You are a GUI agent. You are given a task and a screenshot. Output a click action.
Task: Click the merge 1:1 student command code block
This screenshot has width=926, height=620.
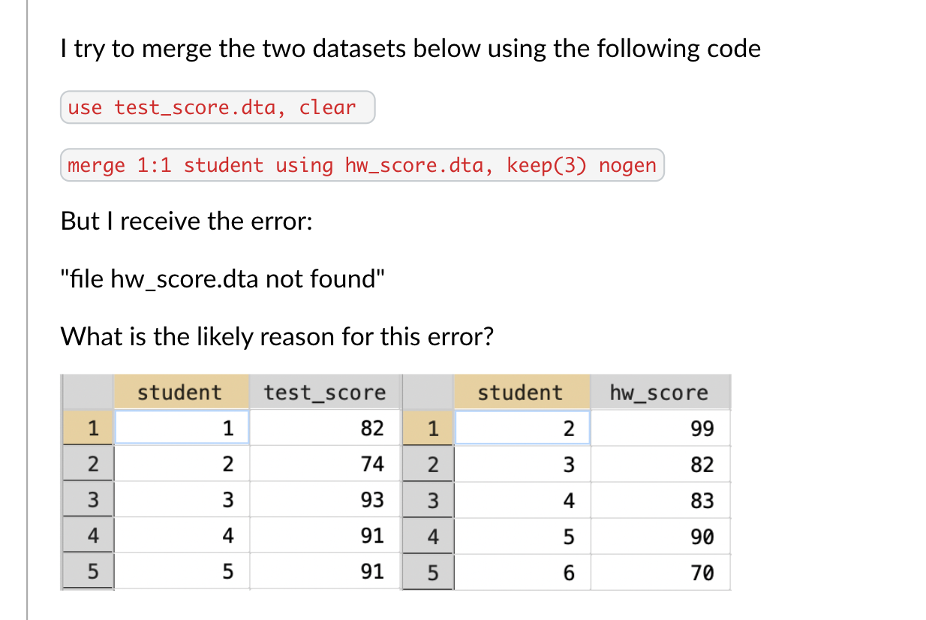(x=362, y=165)
